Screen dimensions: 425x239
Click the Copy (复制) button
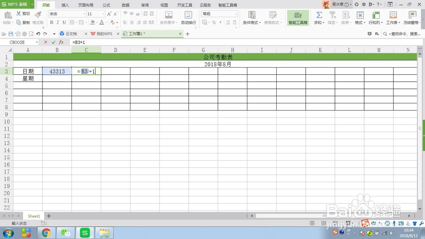tap(23, 23)
